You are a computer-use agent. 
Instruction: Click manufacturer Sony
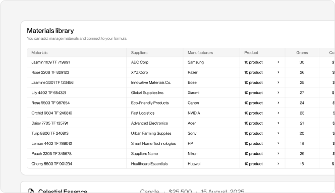pos(192,133)
